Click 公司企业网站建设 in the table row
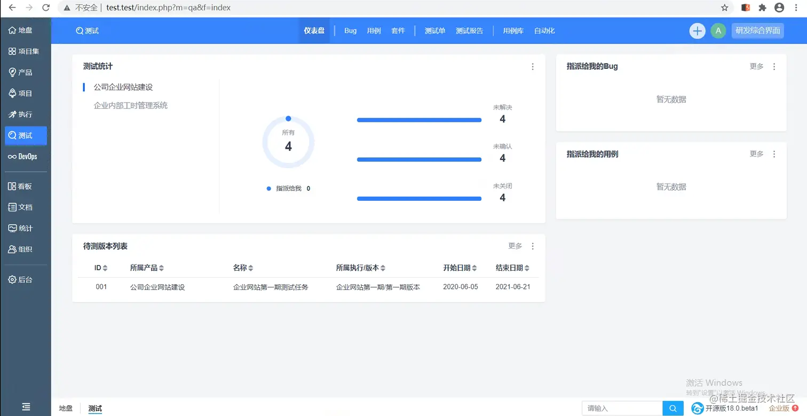Screen dimensions: 807x416 pos(157,287)
